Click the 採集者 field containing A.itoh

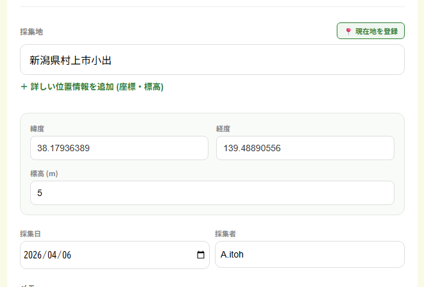click(309, 254)
